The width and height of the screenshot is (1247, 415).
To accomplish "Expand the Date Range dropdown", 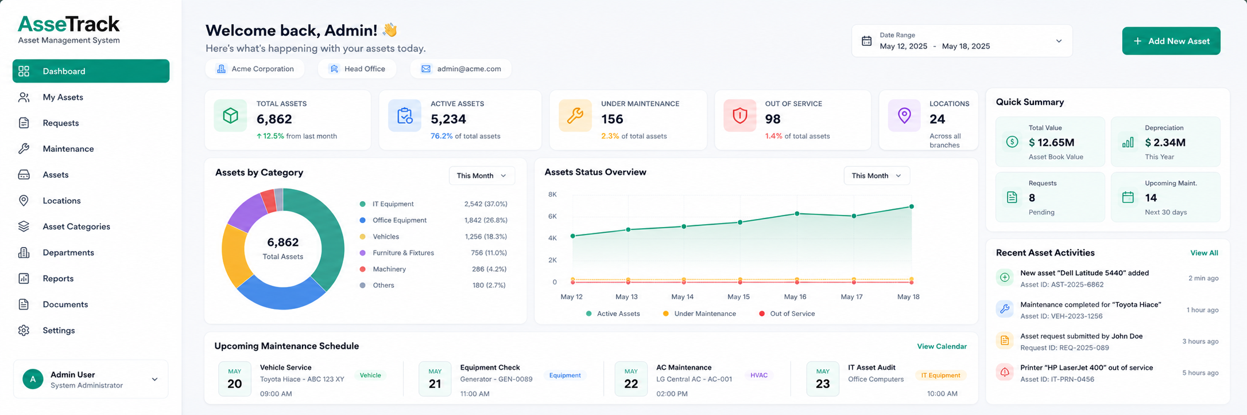I will coord(1059,41).
